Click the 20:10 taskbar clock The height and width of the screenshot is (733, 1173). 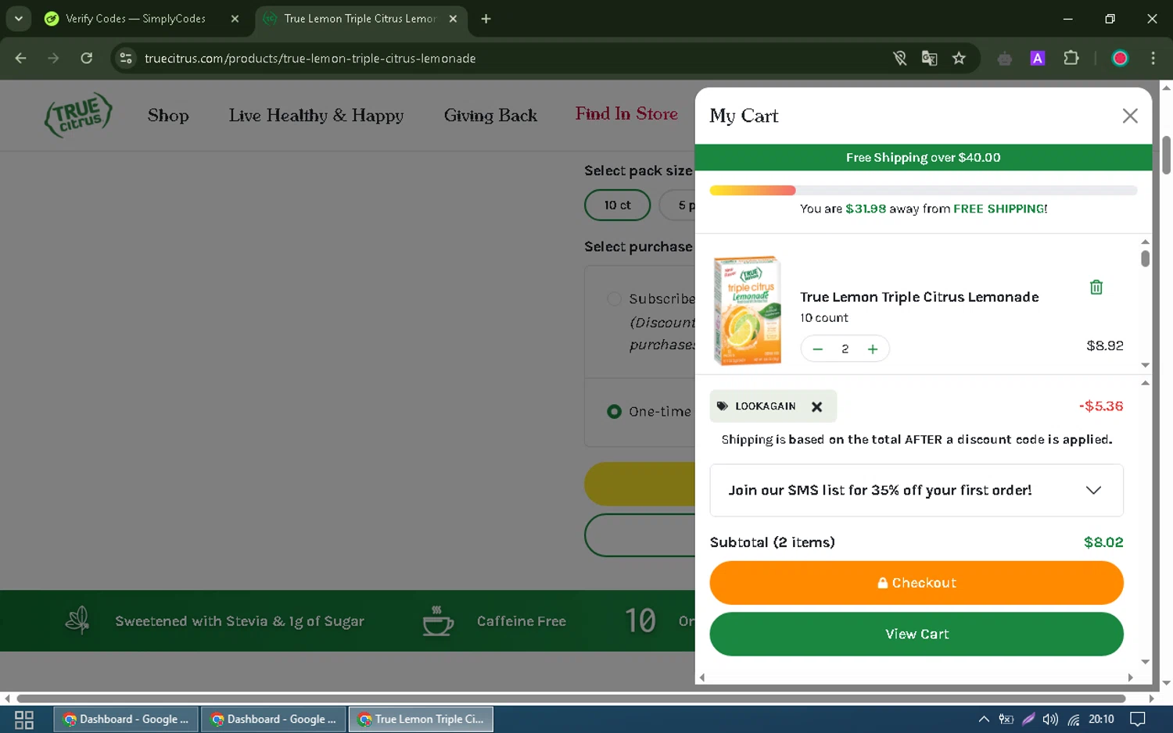(1101, 720)
